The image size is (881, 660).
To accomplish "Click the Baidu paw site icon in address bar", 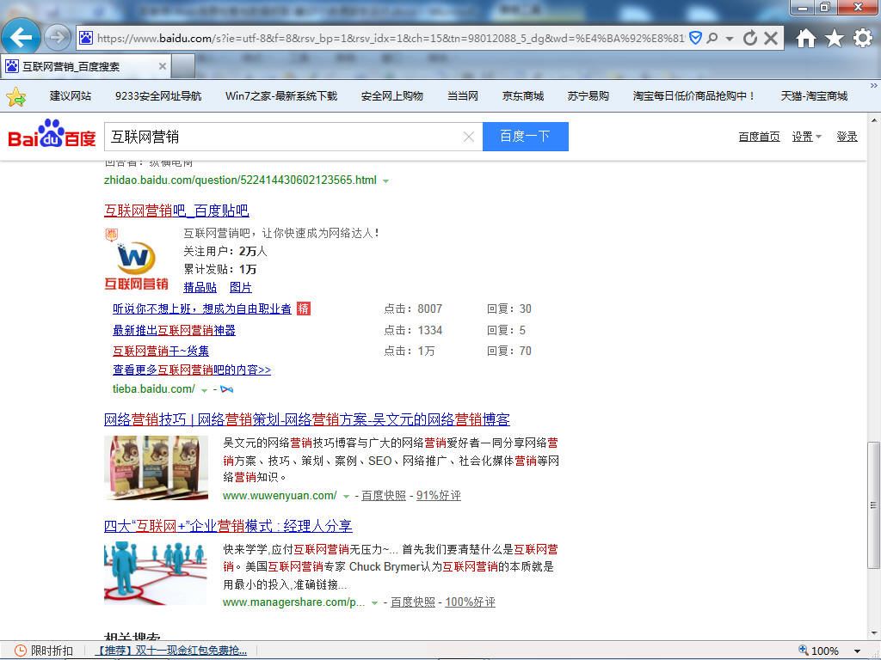I will [86, 38].
